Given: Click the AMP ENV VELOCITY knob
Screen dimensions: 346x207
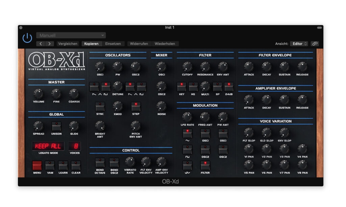Looking at the screenshot, I should tap(162, 162).
